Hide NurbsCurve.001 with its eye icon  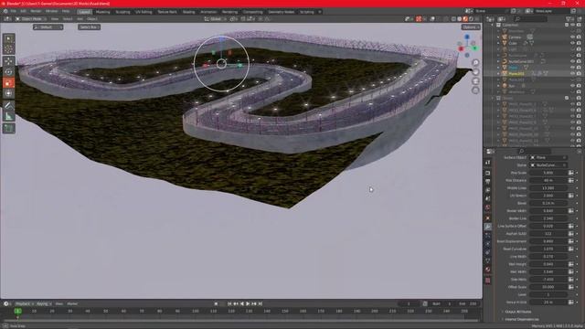pos(572,61)
